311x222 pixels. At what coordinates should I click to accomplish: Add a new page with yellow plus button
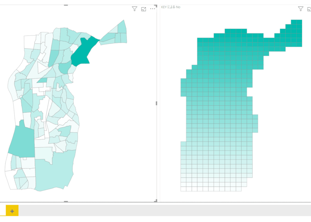(x=12, y=211)
